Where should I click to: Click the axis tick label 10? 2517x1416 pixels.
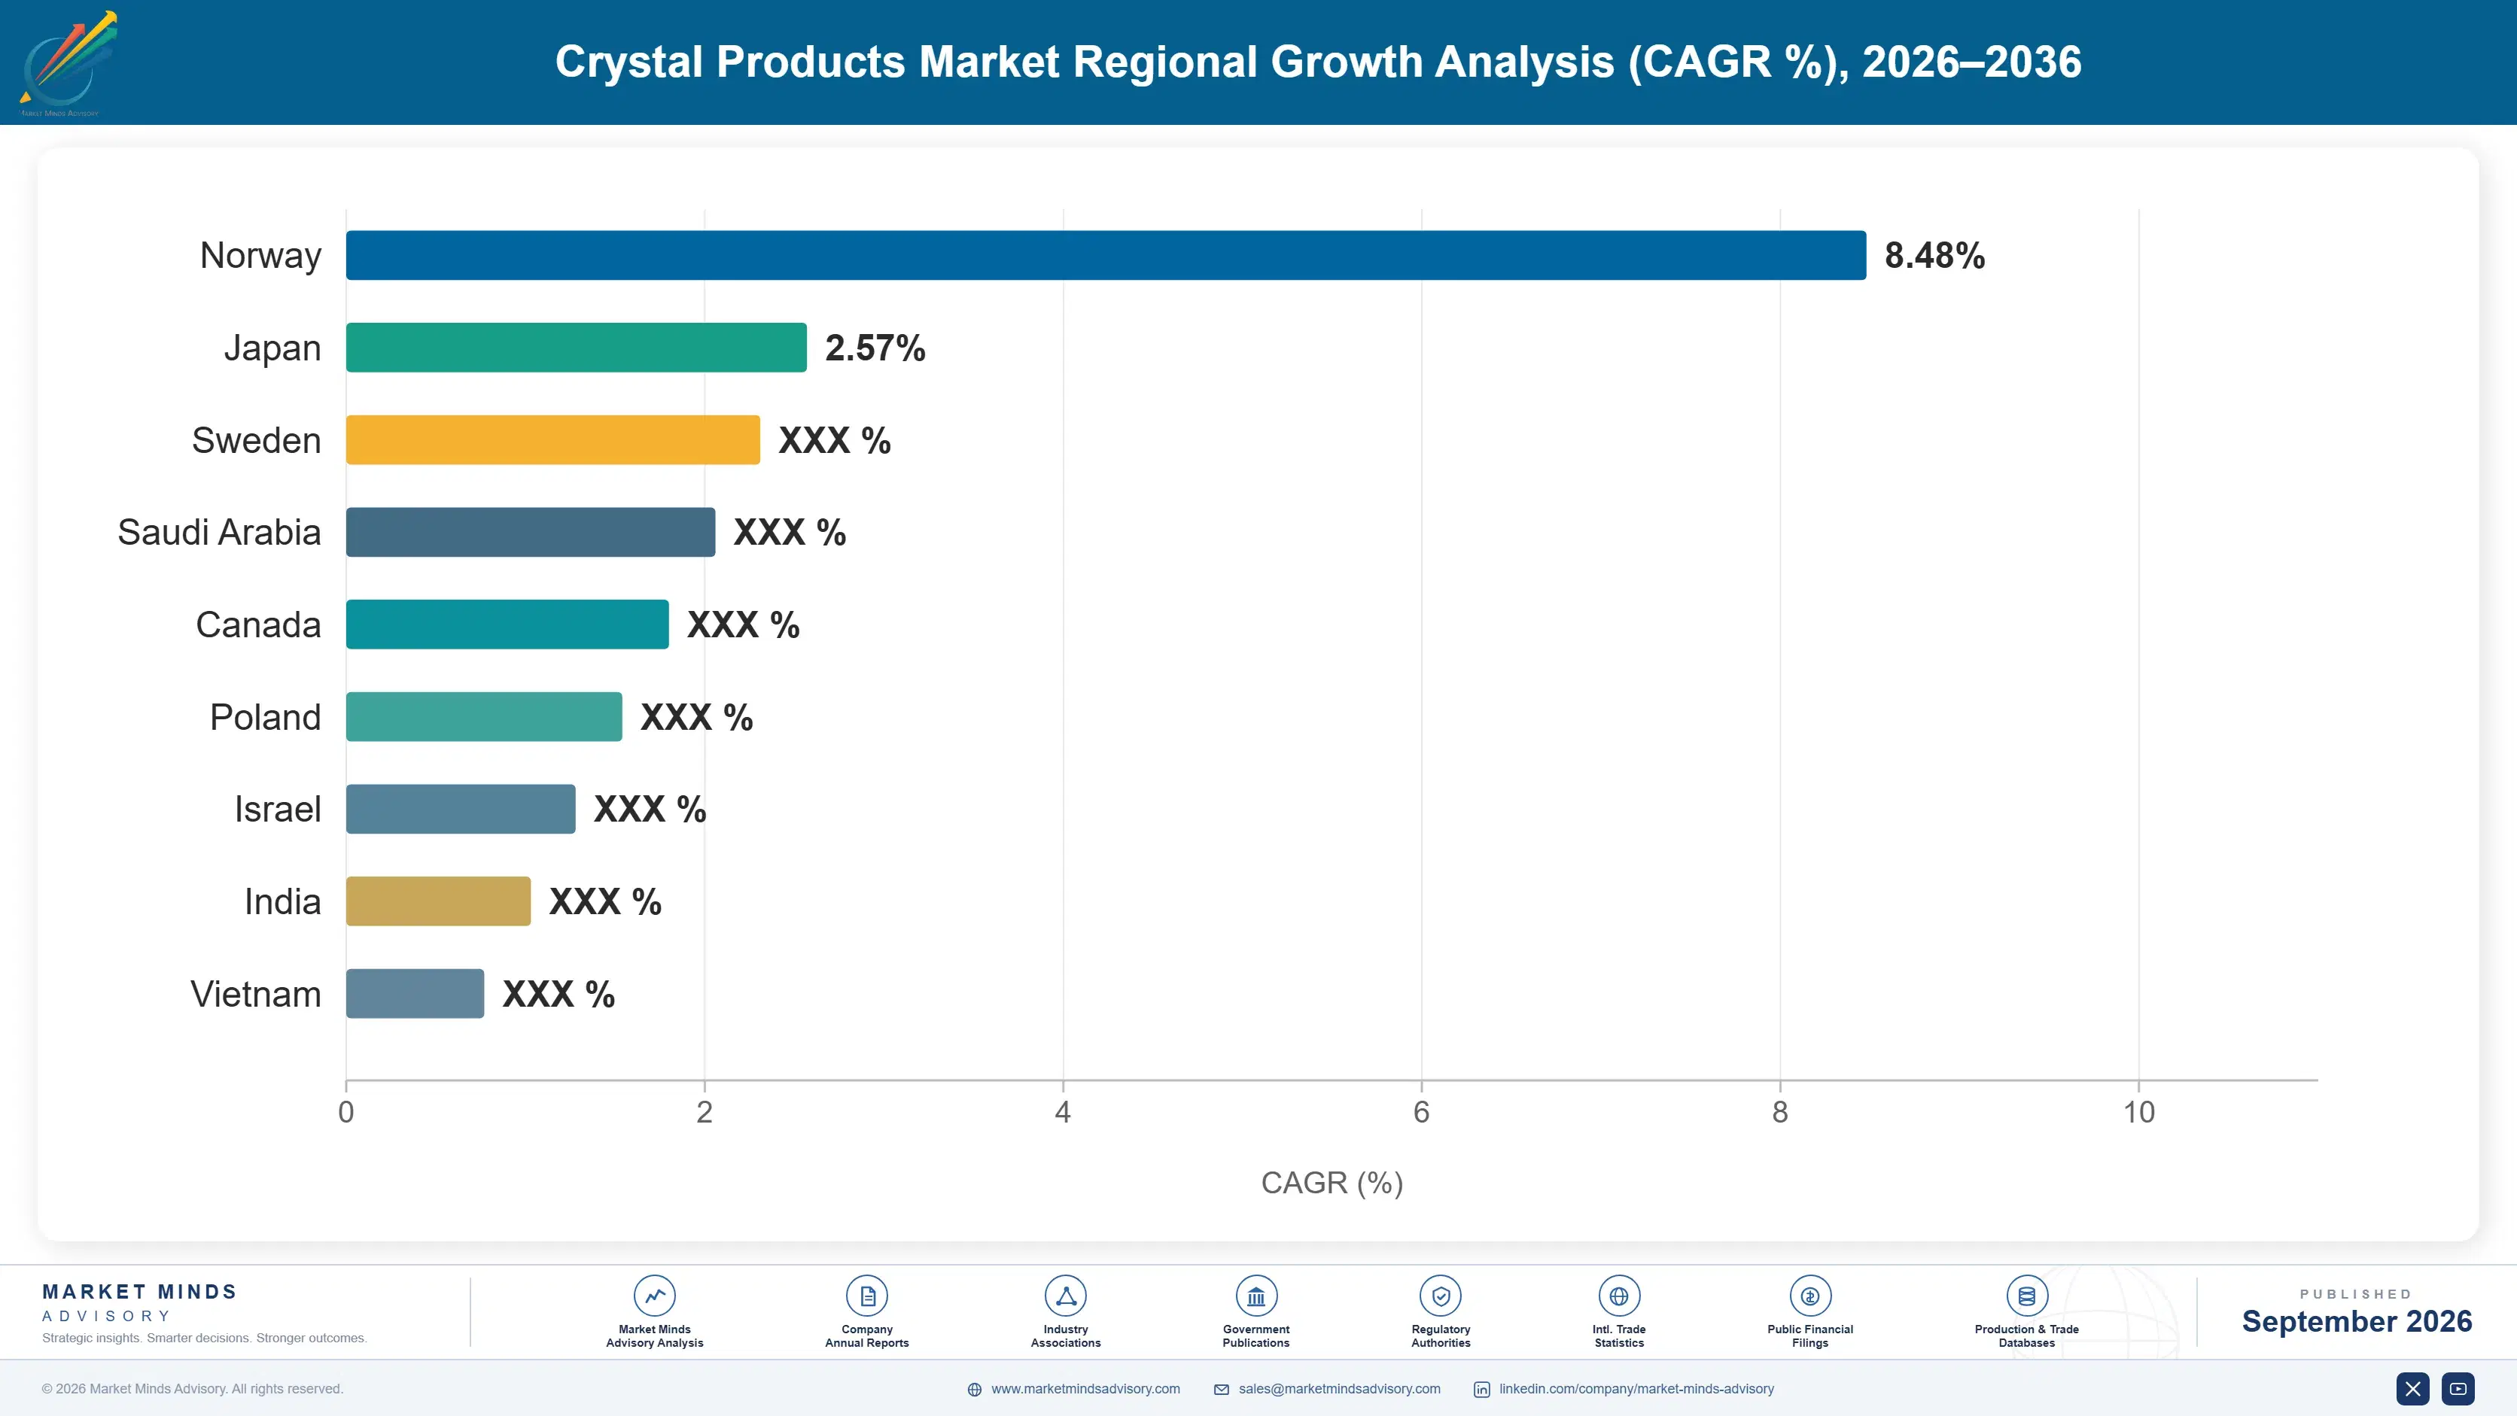[2139, 1112]
